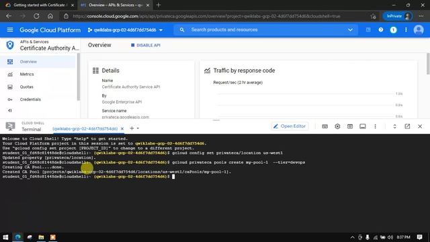This screenshot has width=430, height=242.
Task: Click the sidebar vertical scrollbar
Action: pos(79,77)
